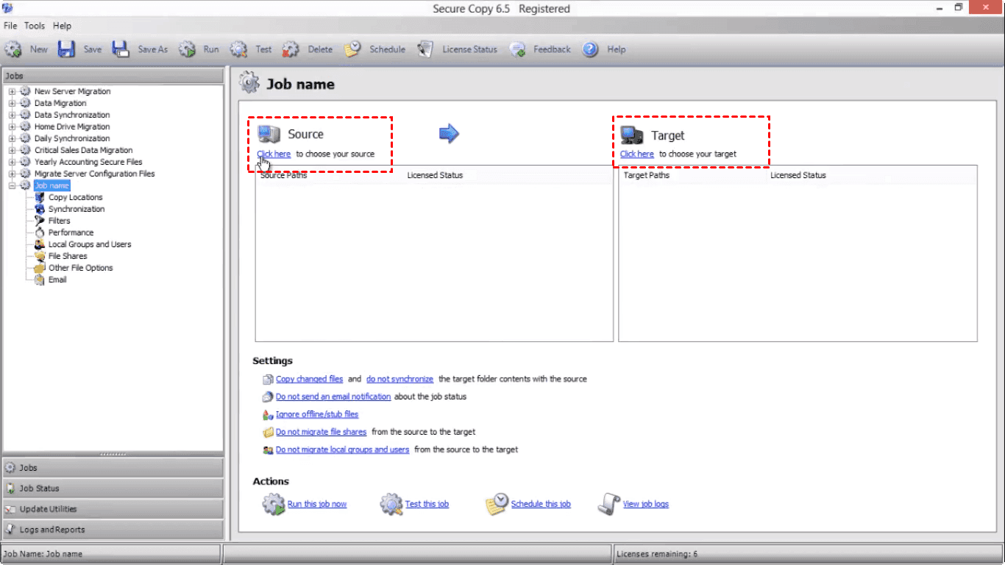Toggle the 'do not synchronize' setting link

coord(399,379)
